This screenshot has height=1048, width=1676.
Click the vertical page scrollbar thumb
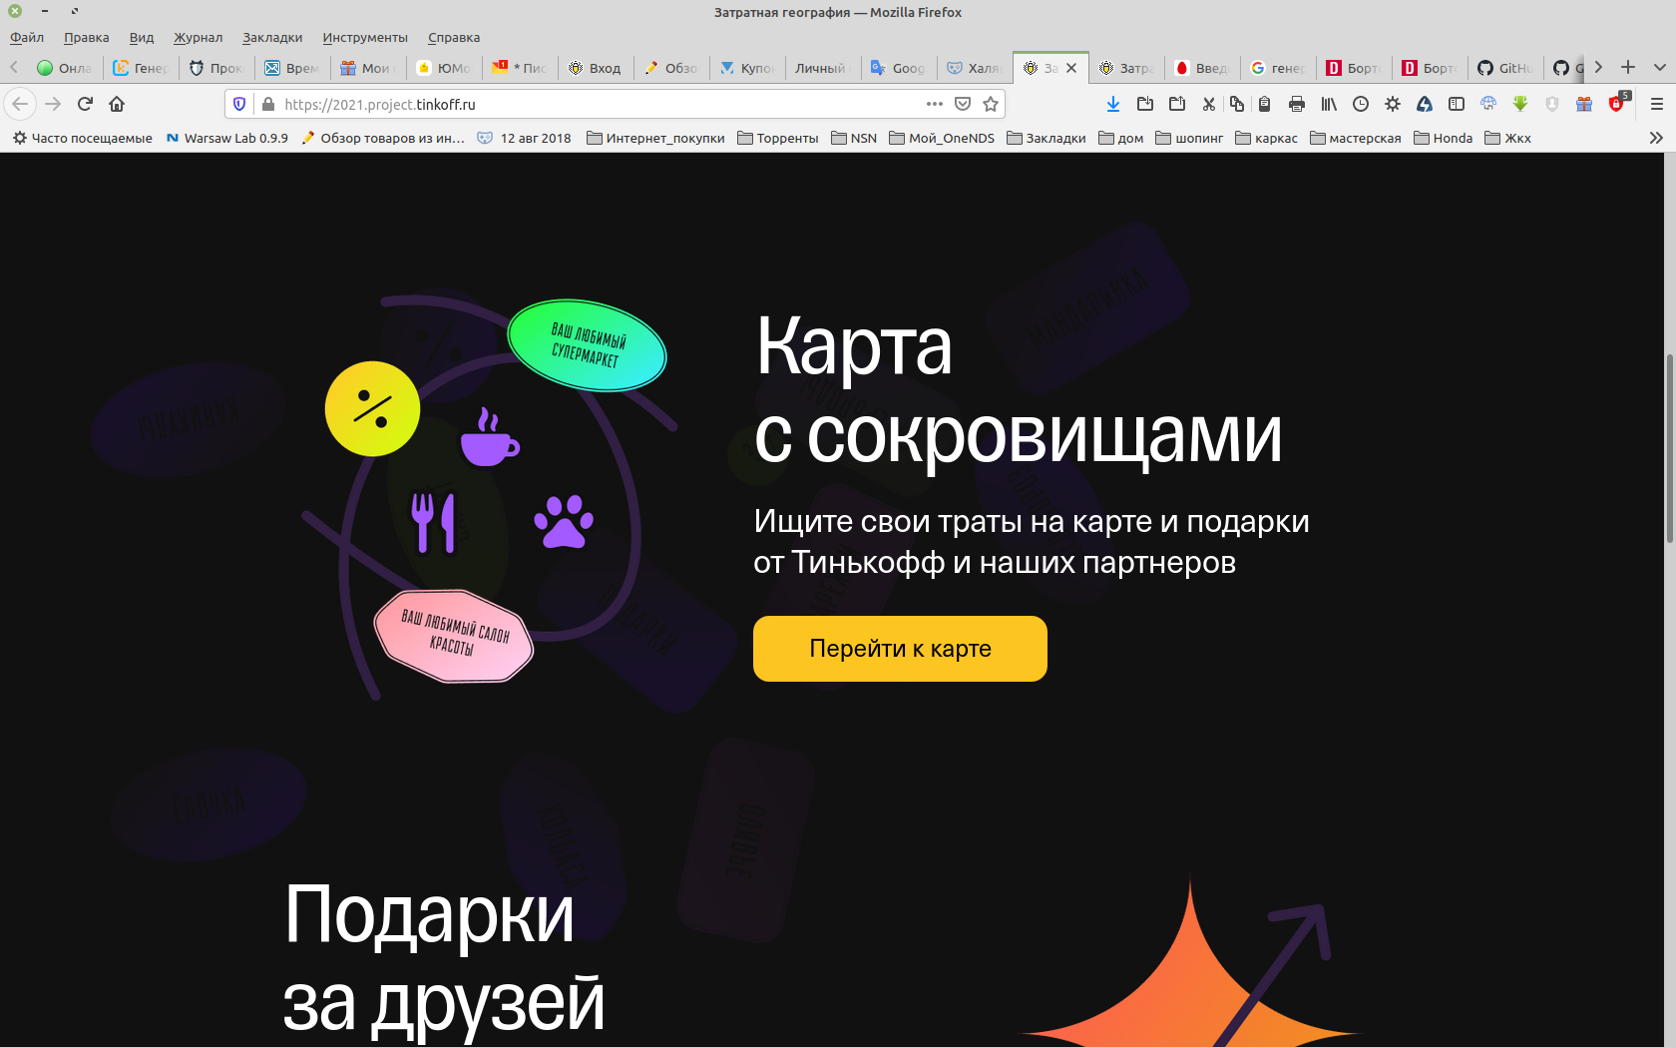(1669, 448)
